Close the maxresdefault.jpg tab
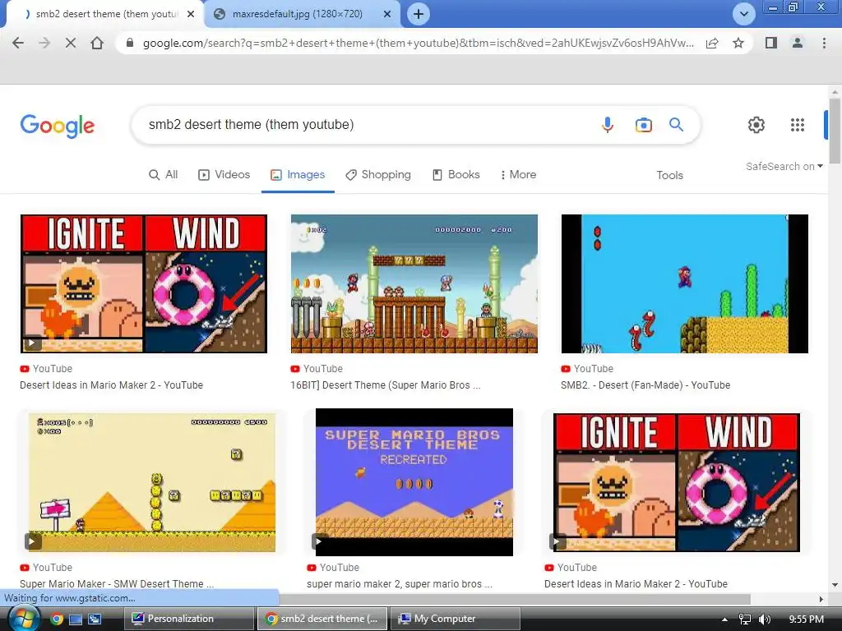Image resolution: width=842 pixels, height=631 pixels. tap(387, 14)
